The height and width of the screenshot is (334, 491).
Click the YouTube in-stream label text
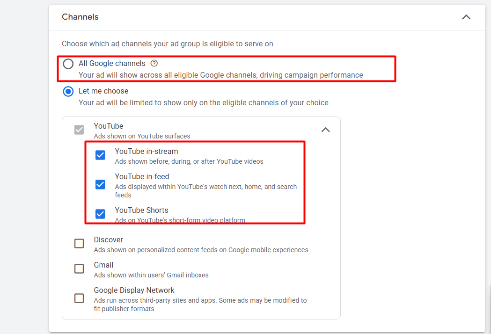(x=147, y=152)
